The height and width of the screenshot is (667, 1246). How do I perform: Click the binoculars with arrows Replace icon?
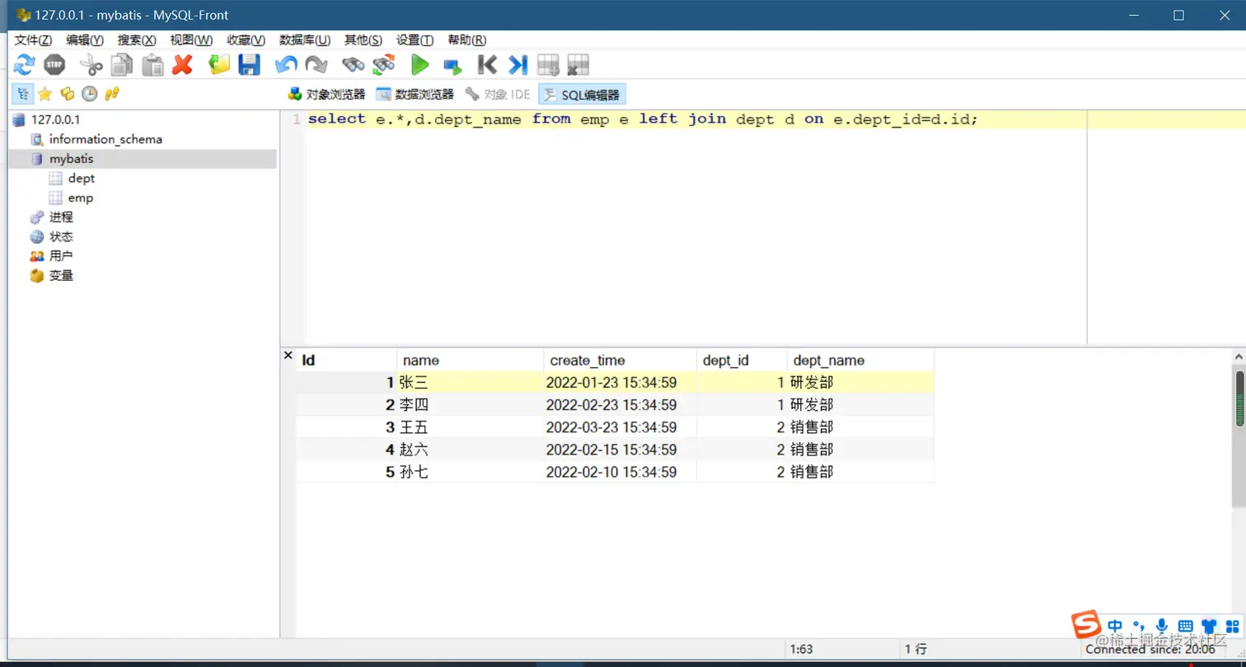[x=384, y=64]
